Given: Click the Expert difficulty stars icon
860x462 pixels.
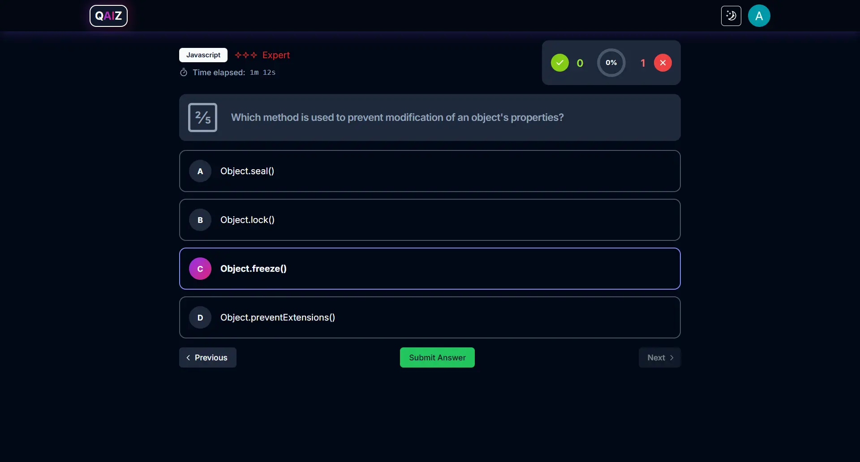Looking at the screenshot, I should [x=246, y=55].
